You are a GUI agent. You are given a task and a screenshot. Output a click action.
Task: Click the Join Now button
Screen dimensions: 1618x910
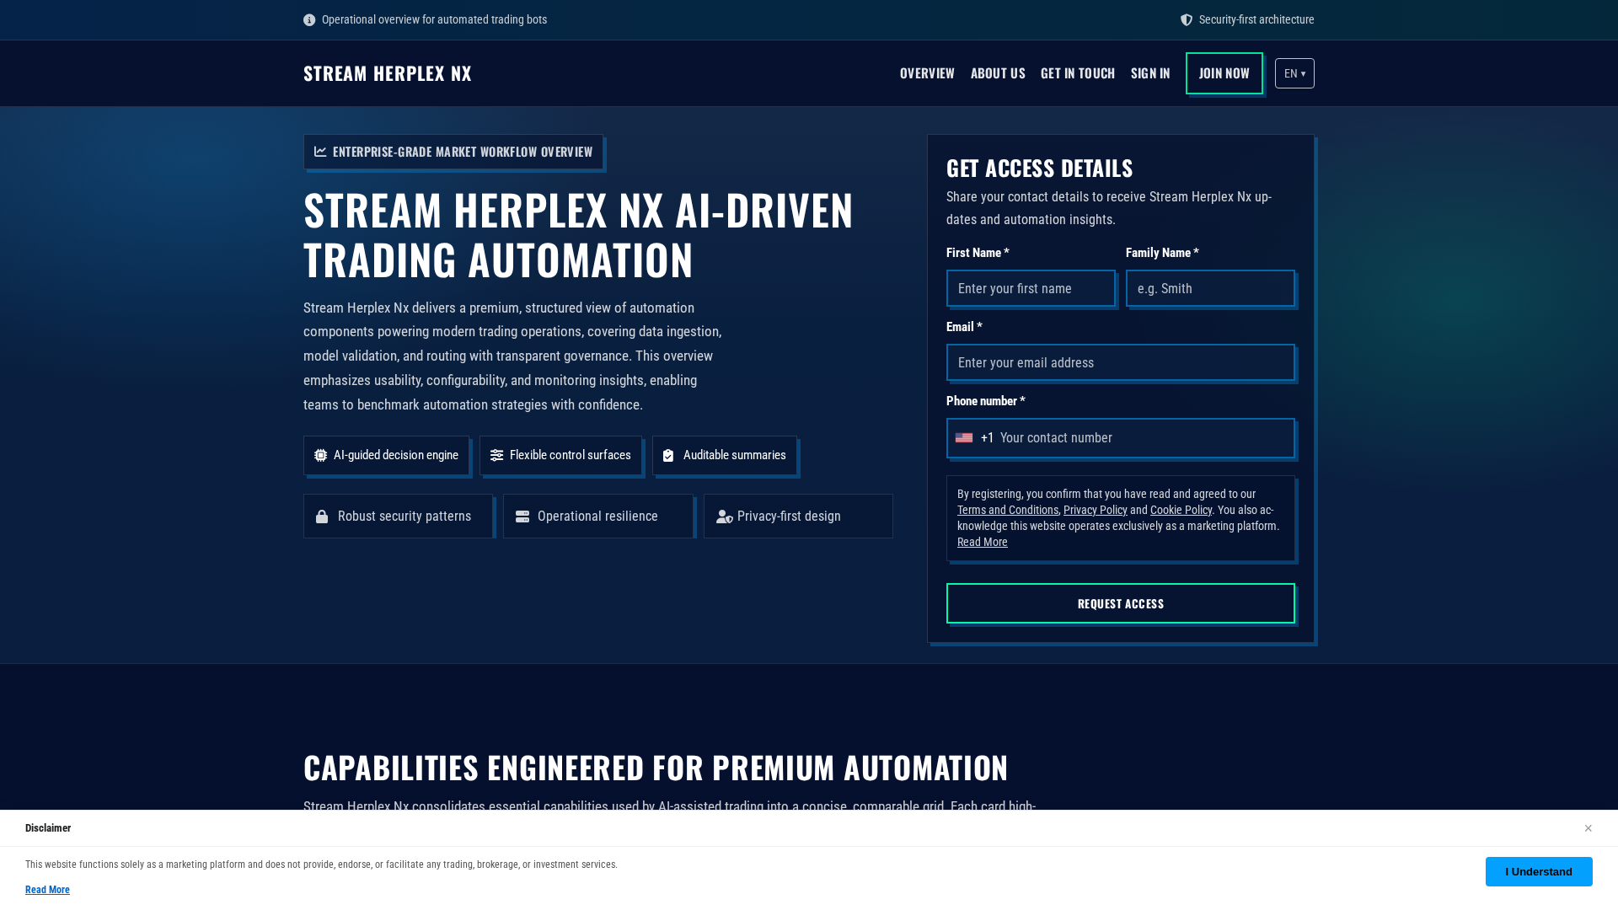coord(1224,73)
